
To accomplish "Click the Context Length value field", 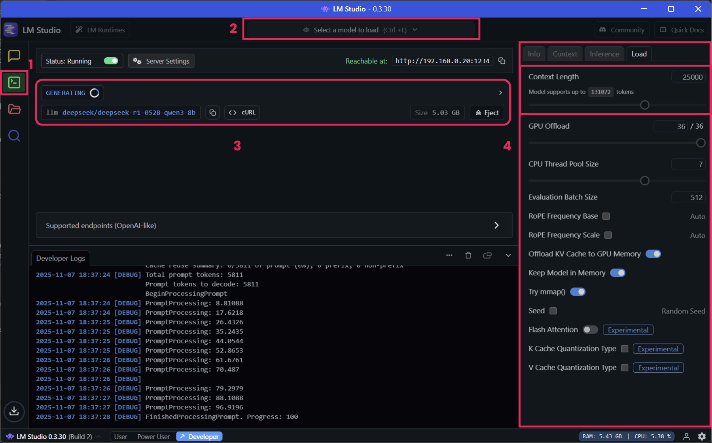I will pyautogui.click(x=689, y=77).
